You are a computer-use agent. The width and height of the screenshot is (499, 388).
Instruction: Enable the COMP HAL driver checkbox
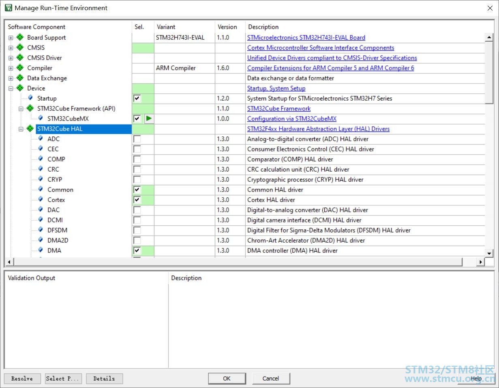(x=137, y=159)
